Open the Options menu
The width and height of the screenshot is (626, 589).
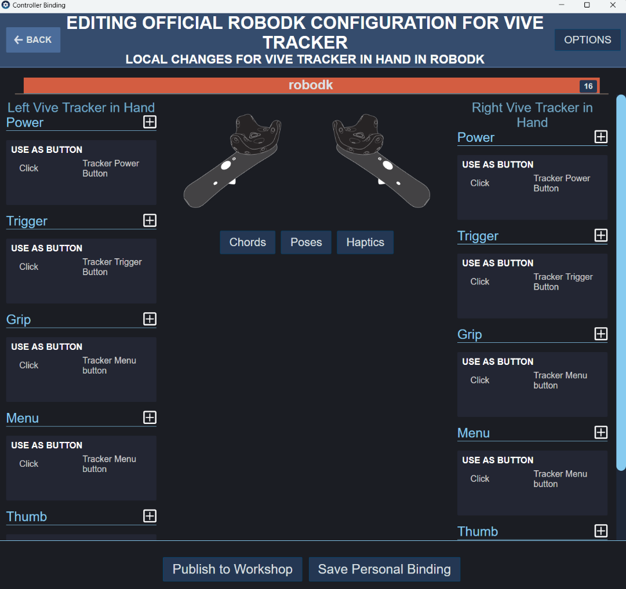(587, 40)
